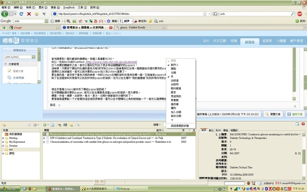Open Zotero advanced search magnifier icon

78,125
